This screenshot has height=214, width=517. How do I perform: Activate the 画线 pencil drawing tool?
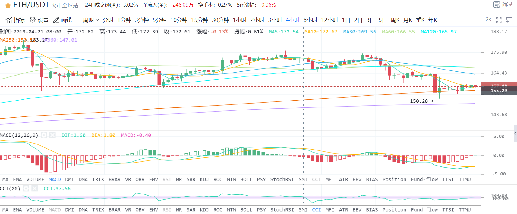56,20
